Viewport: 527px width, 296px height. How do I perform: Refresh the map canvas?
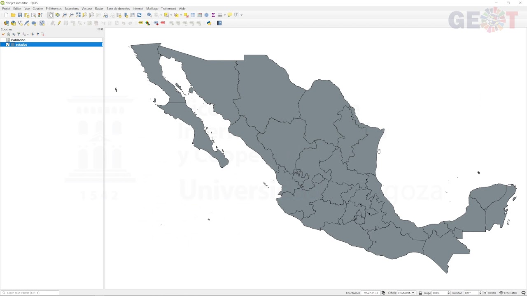[139, 15]
